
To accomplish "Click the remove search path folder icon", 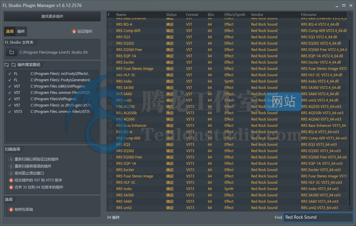I will click(14, 65).
